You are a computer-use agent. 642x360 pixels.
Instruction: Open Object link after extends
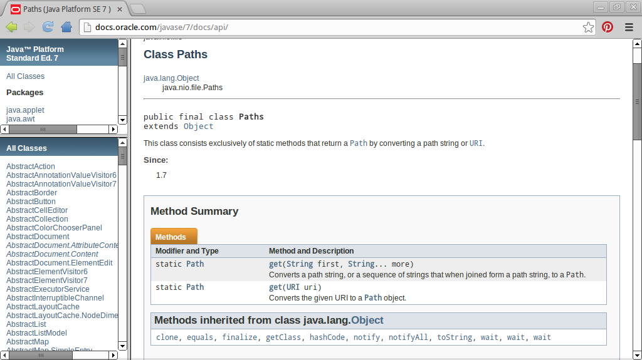pos(198,126)
